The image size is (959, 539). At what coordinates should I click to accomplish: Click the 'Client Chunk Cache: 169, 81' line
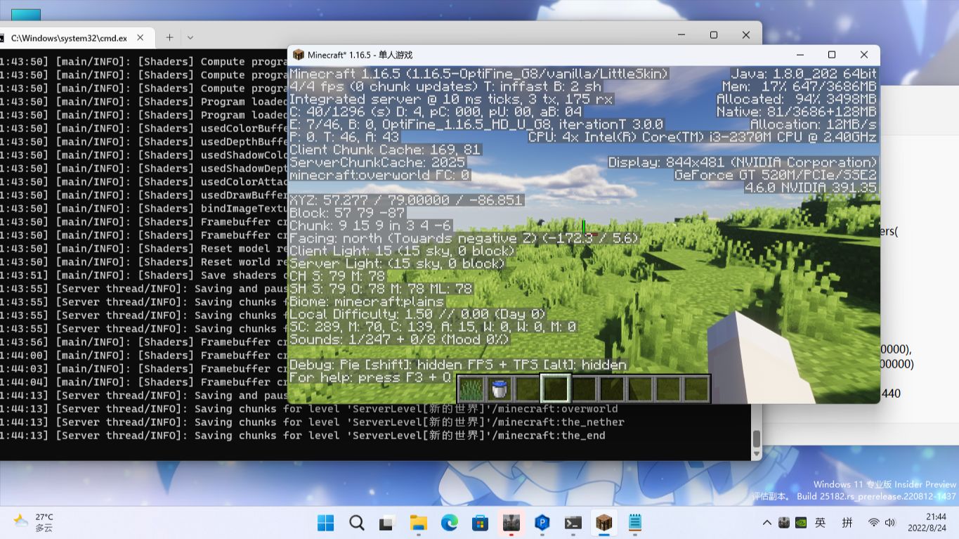(385, 150)
